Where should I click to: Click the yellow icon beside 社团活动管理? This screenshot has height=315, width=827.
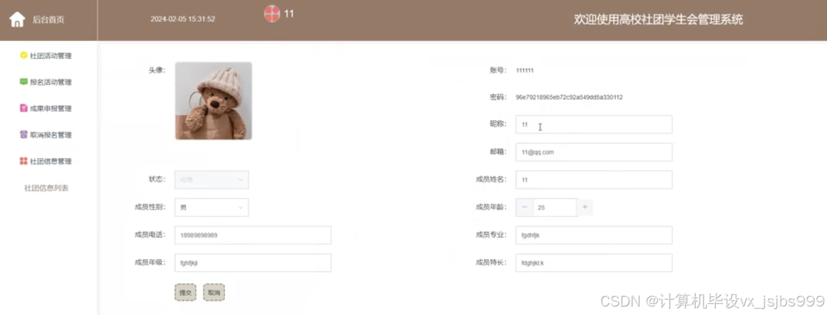(24, 55)
